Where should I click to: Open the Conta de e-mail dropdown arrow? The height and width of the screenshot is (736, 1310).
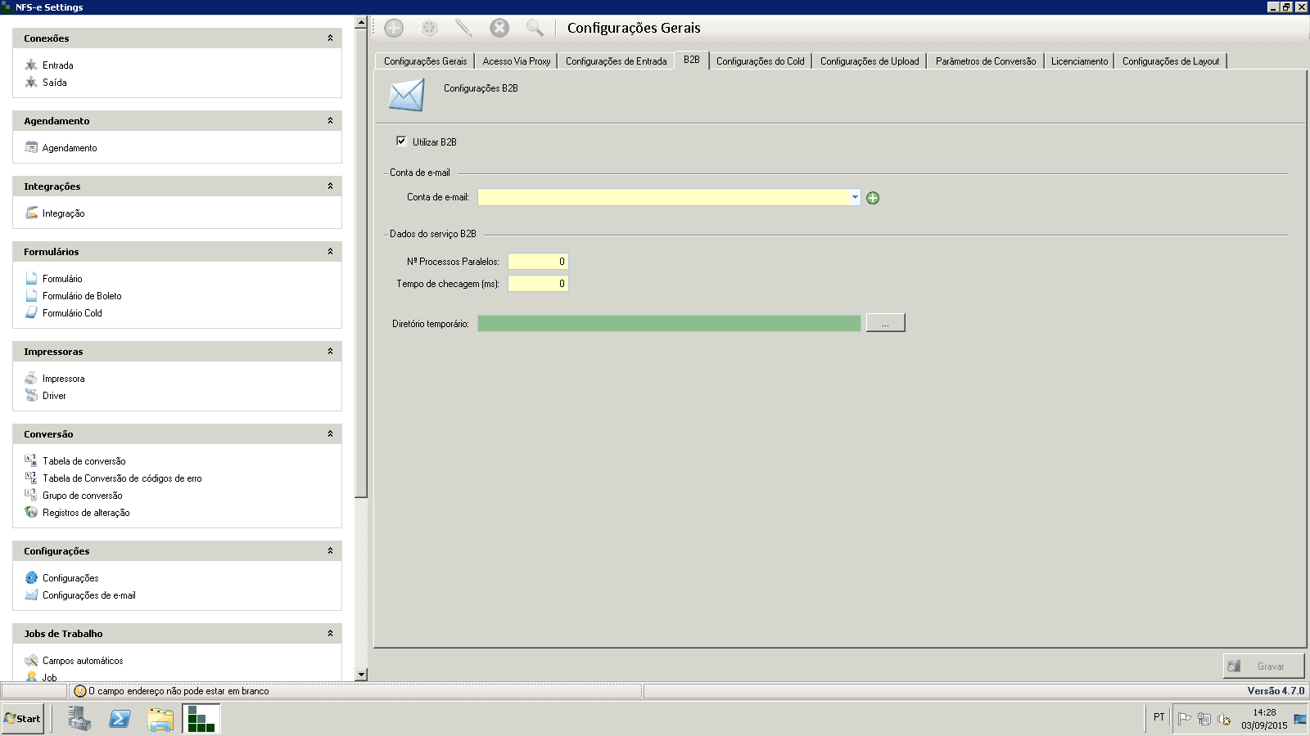point(855,197)
